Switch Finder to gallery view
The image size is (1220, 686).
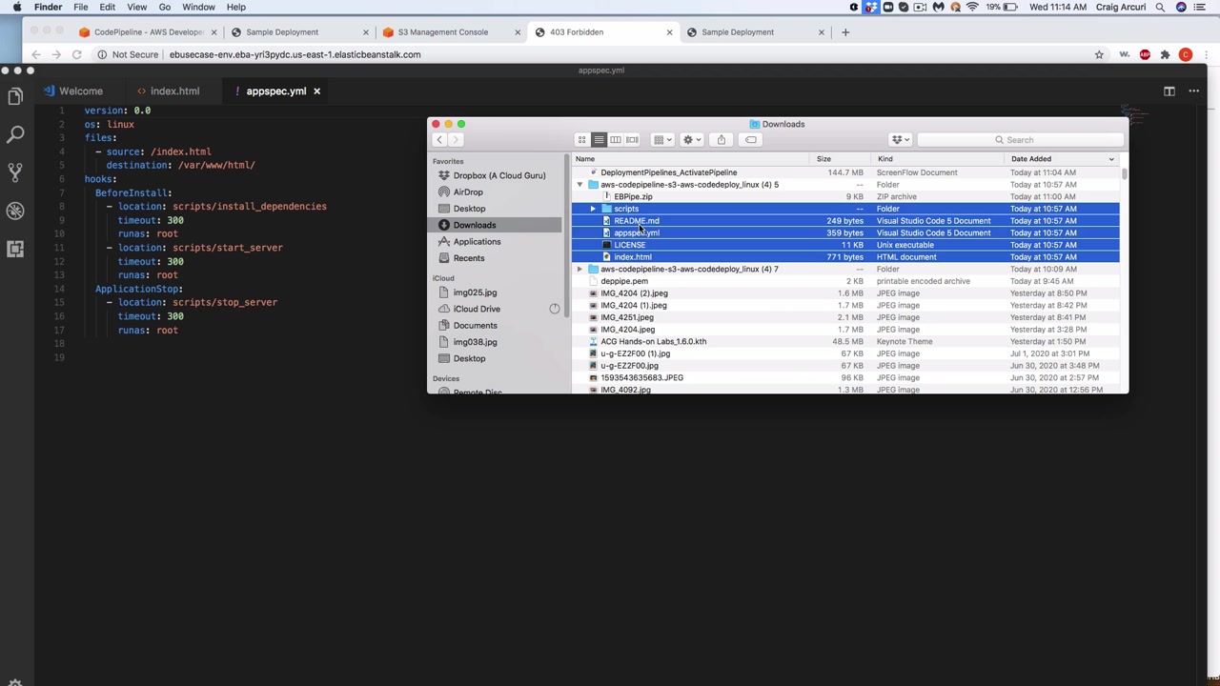[x=632, y=140]
